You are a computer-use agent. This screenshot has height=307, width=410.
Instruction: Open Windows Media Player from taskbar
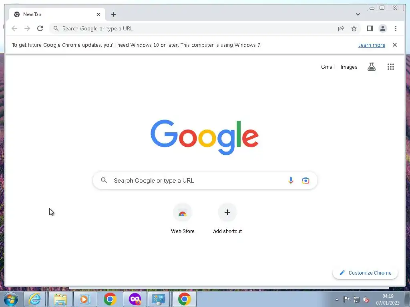click(x=85, y=299)
